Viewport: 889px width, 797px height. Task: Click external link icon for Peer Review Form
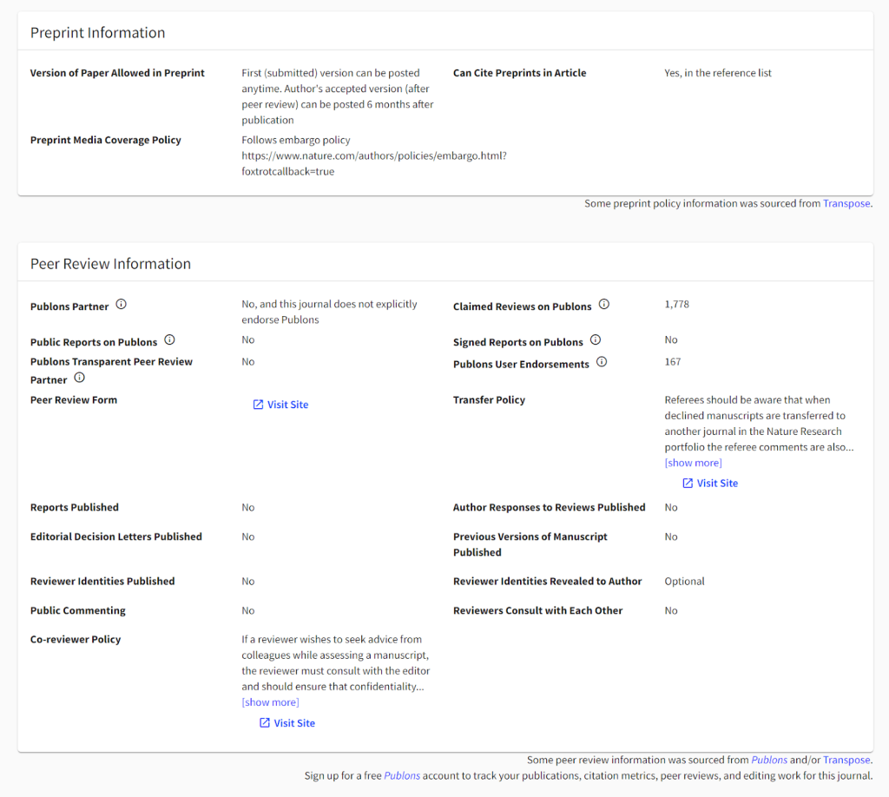pyautogui.click(x=258, y=405)
